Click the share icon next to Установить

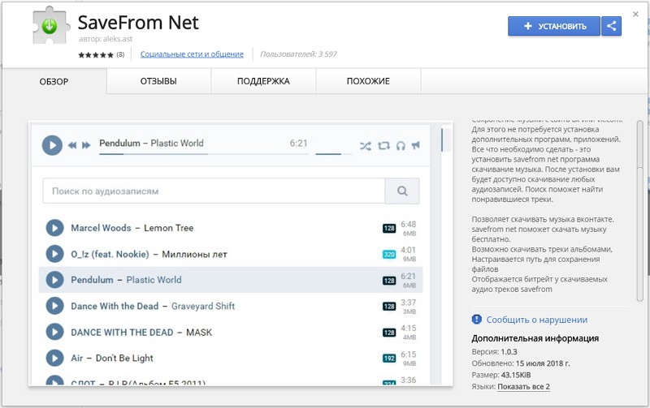click(x=612, y=26)
